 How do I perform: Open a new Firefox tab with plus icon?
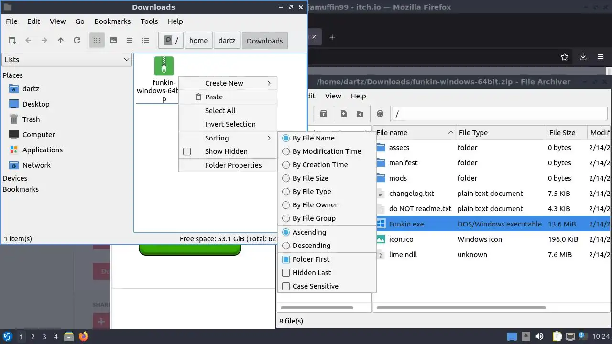click(x=332, y=37)
